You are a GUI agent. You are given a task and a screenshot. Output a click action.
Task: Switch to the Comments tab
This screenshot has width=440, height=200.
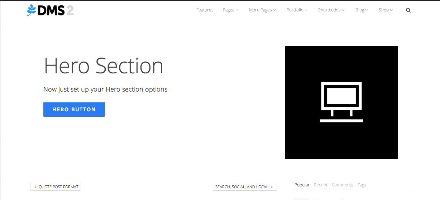click(343, 185)
